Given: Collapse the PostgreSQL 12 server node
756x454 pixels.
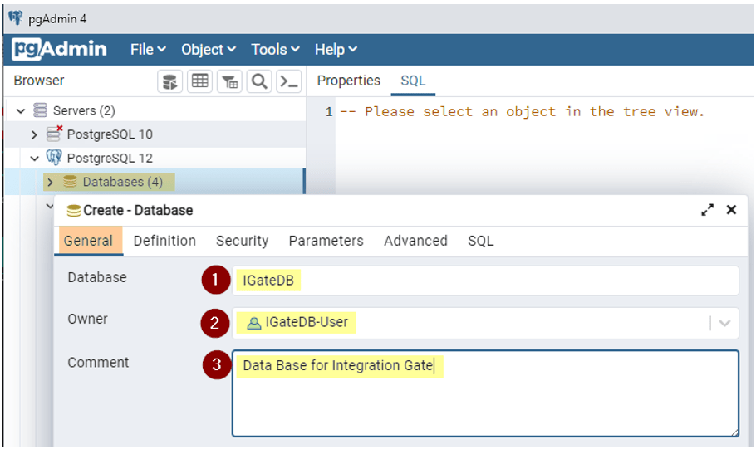Looking at the screenshot, I should click(34, 158).
